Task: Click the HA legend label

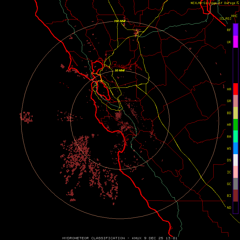Action: [229, 89]
